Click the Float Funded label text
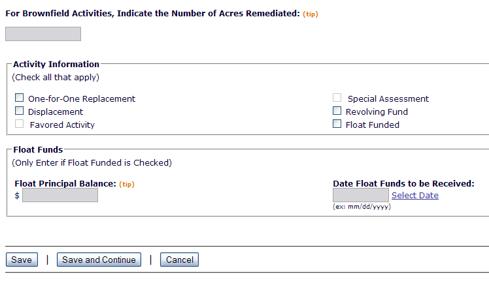489x285 pixels. pyautogui.click(x=373, y=125)
